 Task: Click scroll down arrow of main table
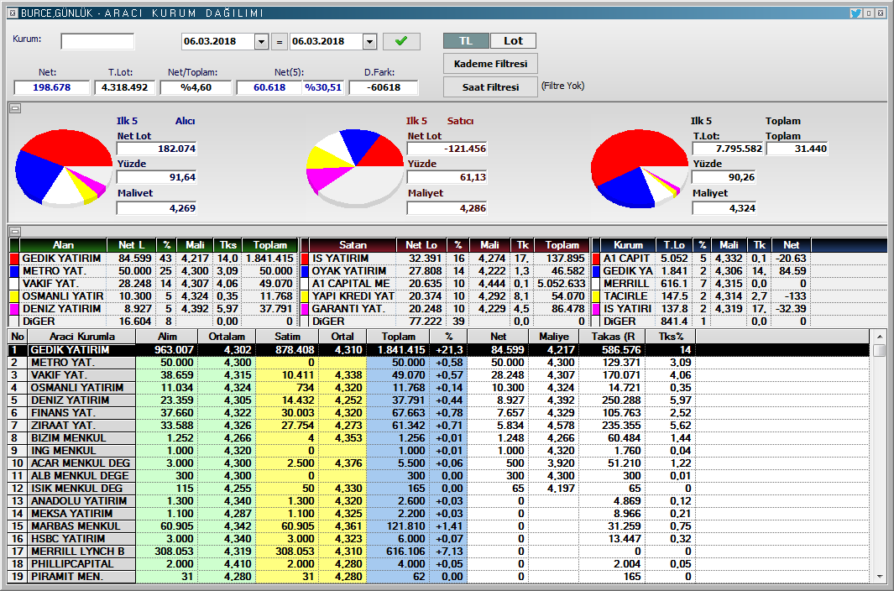point(879,576)
